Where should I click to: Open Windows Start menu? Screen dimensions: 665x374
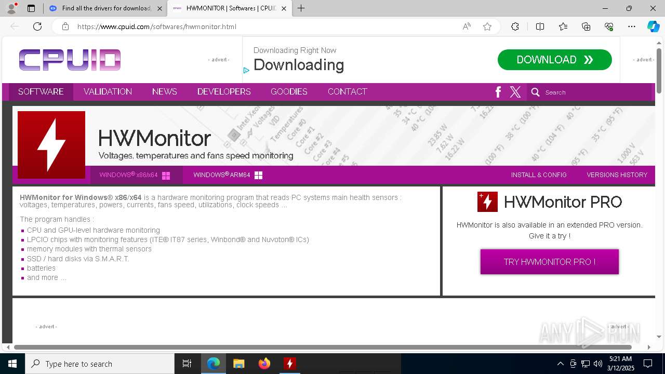[12, 364]
